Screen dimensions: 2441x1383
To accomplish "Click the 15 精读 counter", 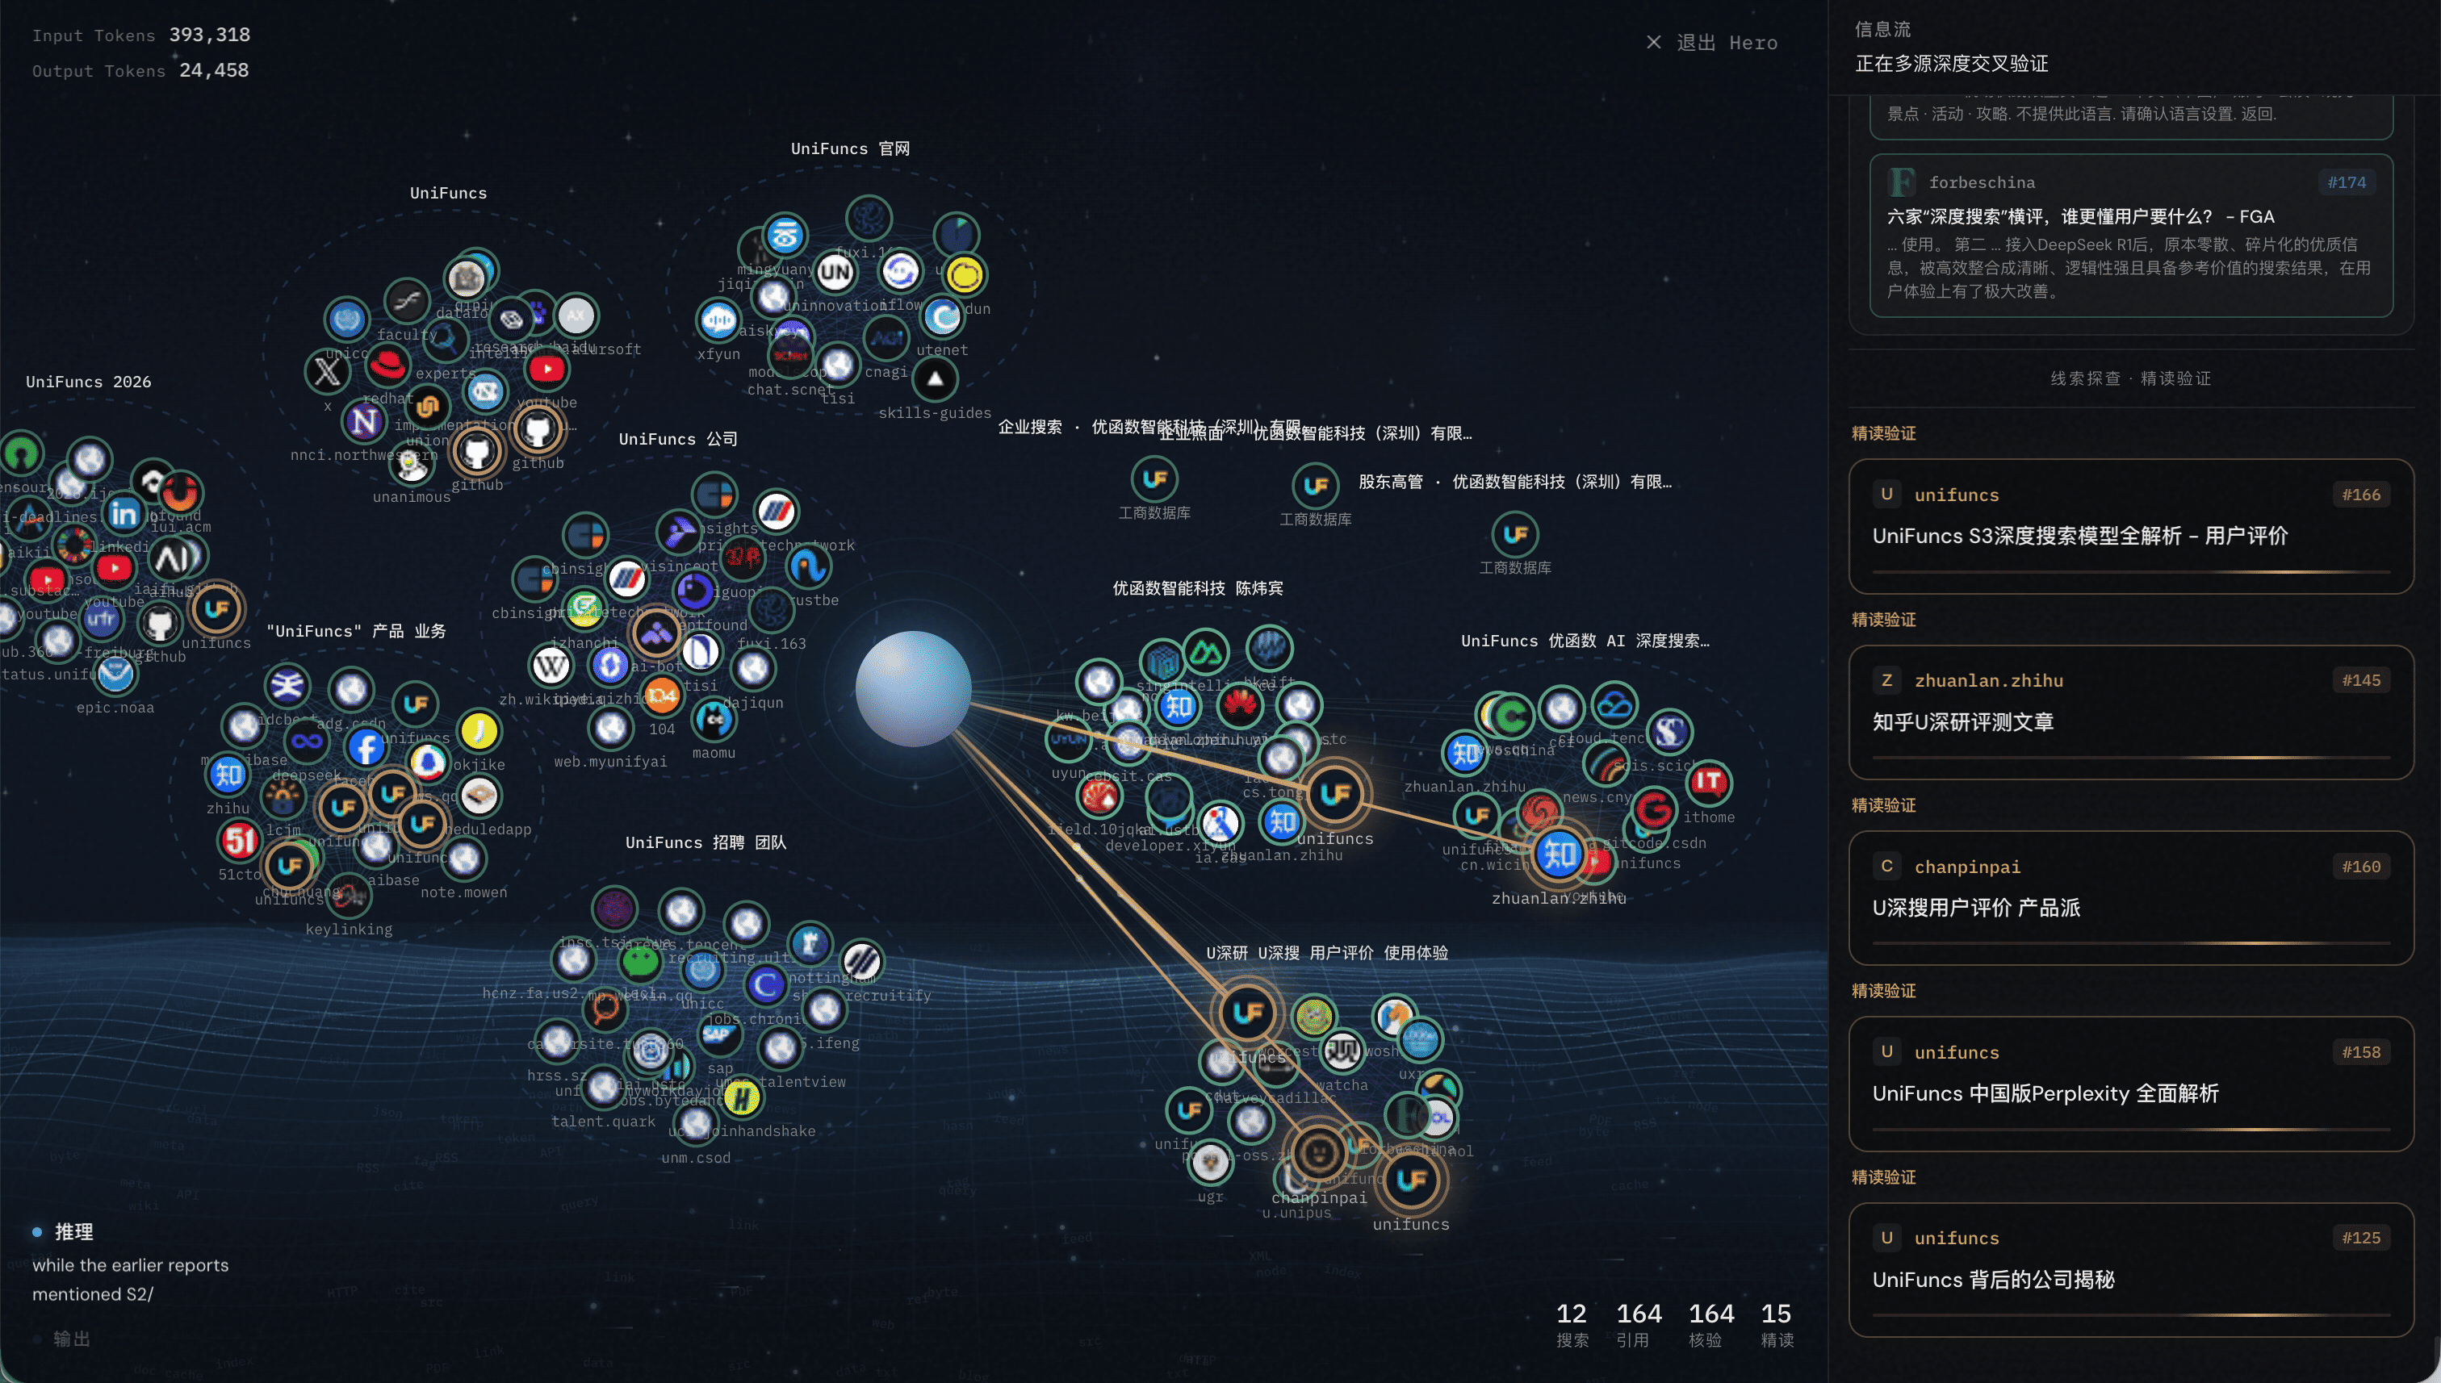I will tap(1777, 1325).
